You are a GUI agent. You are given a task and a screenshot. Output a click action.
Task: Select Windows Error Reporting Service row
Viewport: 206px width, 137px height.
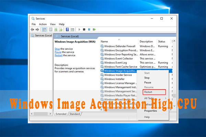pos(136,54)
